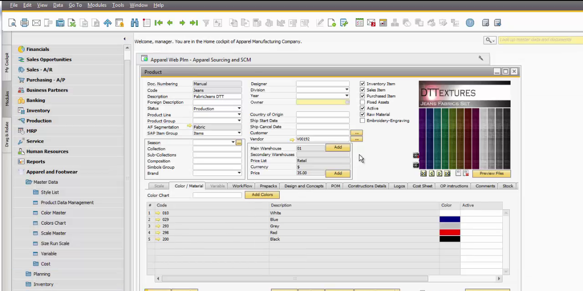Click the Preview Files button
This screenshot has height=291, width=583.
click(491, 174)
